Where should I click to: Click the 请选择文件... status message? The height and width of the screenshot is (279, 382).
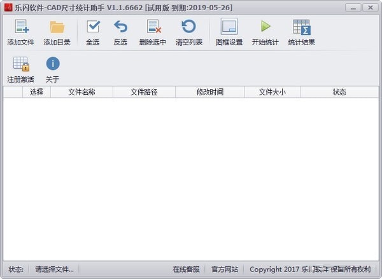coord(54,269)
